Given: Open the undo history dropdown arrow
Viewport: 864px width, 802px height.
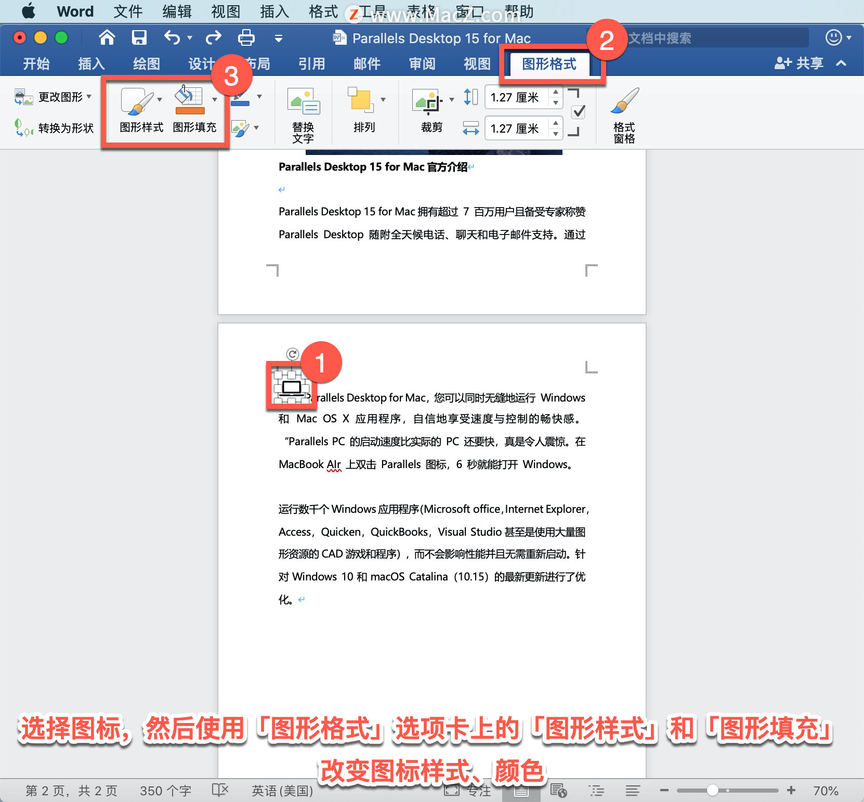Looking at the screenshot, I should pos(189,37).
